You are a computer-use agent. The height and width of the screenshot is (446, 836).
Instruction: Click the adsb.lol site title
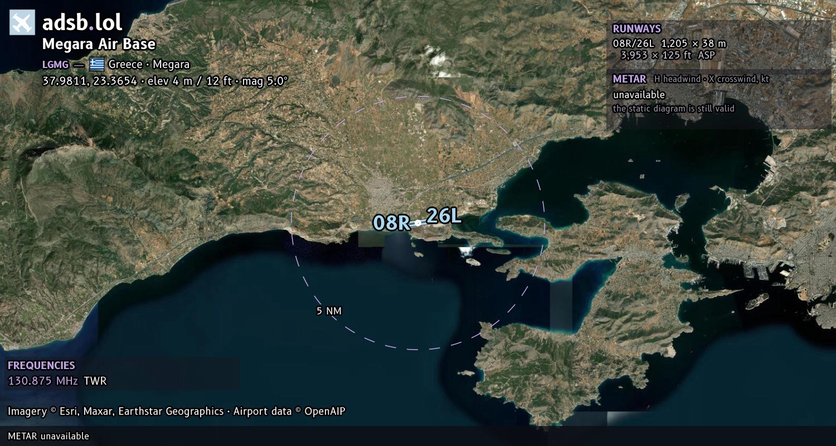[x=82, y=22]
